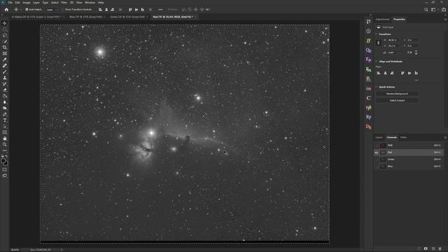Open Properties panel options menu
Viewport: 448px width, 252px height.
445,20
